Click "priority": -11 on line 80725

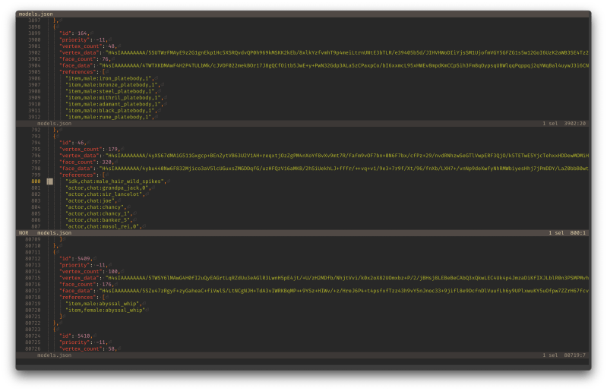84,342
